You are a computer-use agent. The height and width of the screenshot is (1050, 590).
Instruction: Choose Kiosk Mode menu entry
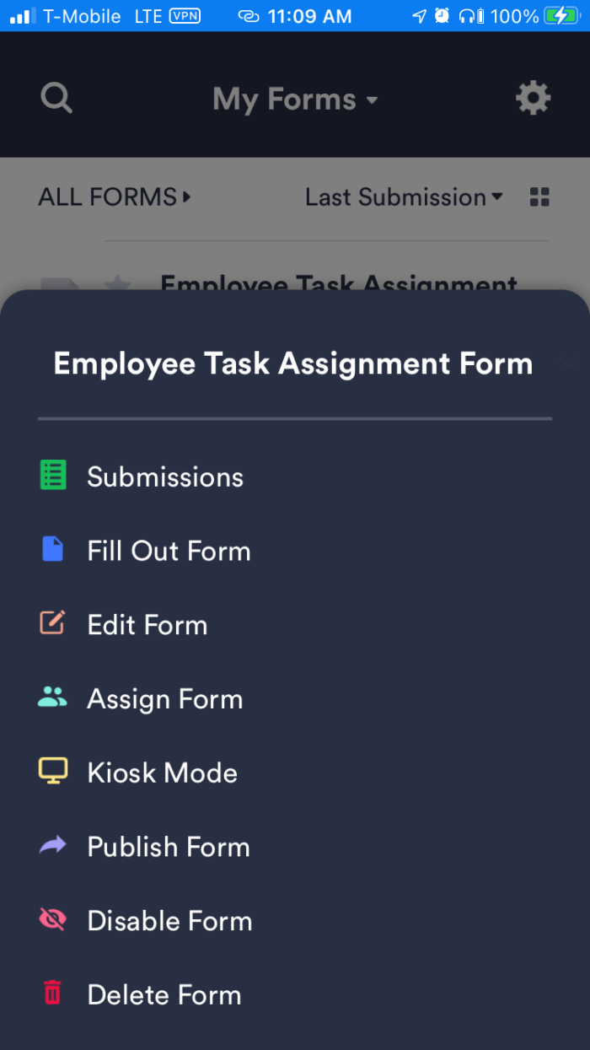(x=162, y=773)
